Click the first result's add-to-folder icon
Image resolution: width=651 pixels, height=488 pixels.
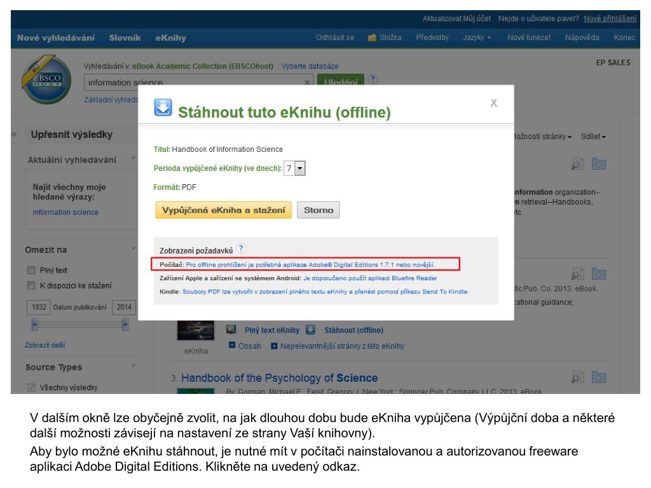click(x=599, y=164)
